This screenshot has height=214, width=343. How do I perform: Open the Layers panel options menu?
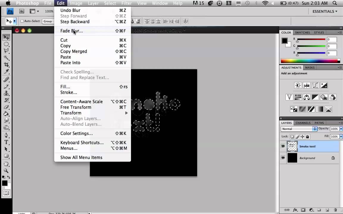pos(340,123)
